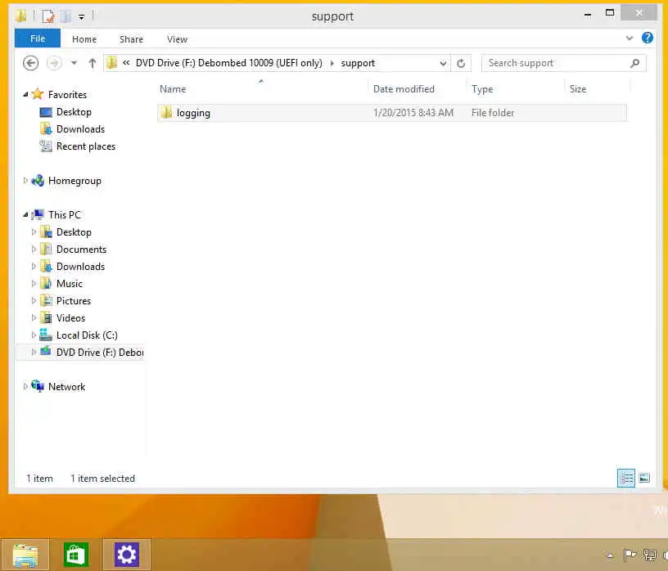The width and height of the screenshot is (668, 571).
Task: Open Explorer help question mark
Action: click(647, 38)
